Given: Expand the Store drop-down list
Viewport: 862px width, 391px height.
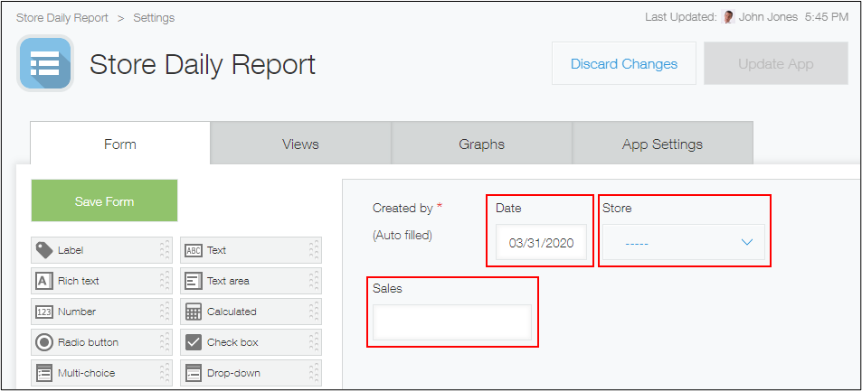Looking at the screenshot, I should pos(684,243).
